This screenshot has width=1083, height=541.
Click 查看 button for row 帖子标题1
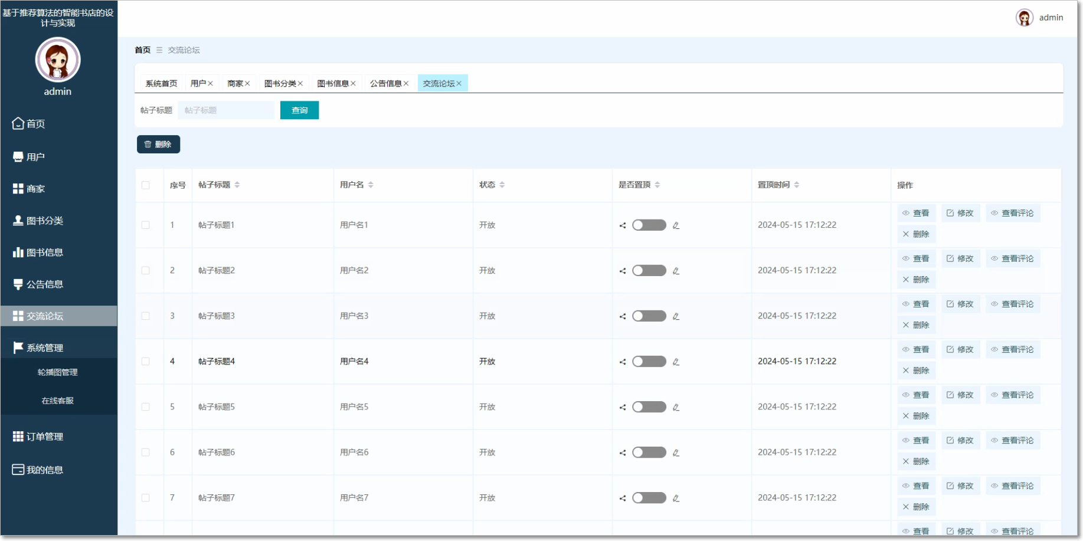[x=916, y=213]
